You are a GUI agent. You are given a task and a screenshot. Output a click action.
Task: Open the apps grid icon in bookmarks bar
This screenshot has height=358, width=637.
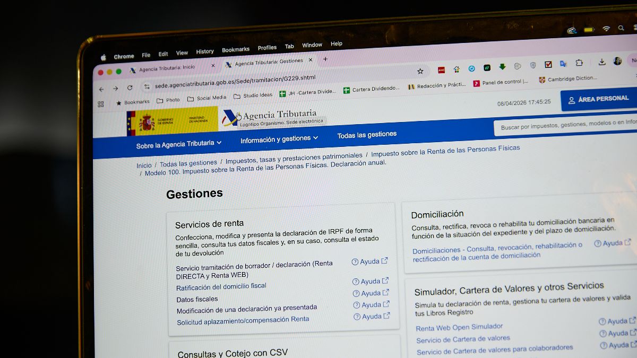[101, 104]
